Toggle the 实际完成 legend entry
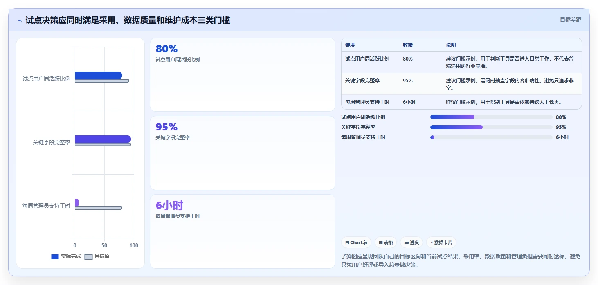This screenshot has width=598, height=285. (x=66, y=256)
